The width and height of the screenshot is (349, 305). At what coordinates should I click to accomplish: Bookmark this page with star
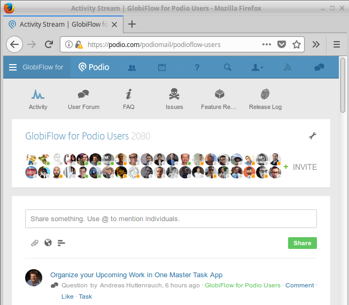point(297,44)
